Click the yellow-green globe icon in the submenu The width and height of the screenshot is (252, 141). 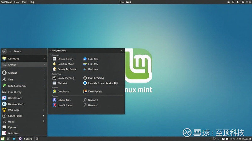[54, 91]
